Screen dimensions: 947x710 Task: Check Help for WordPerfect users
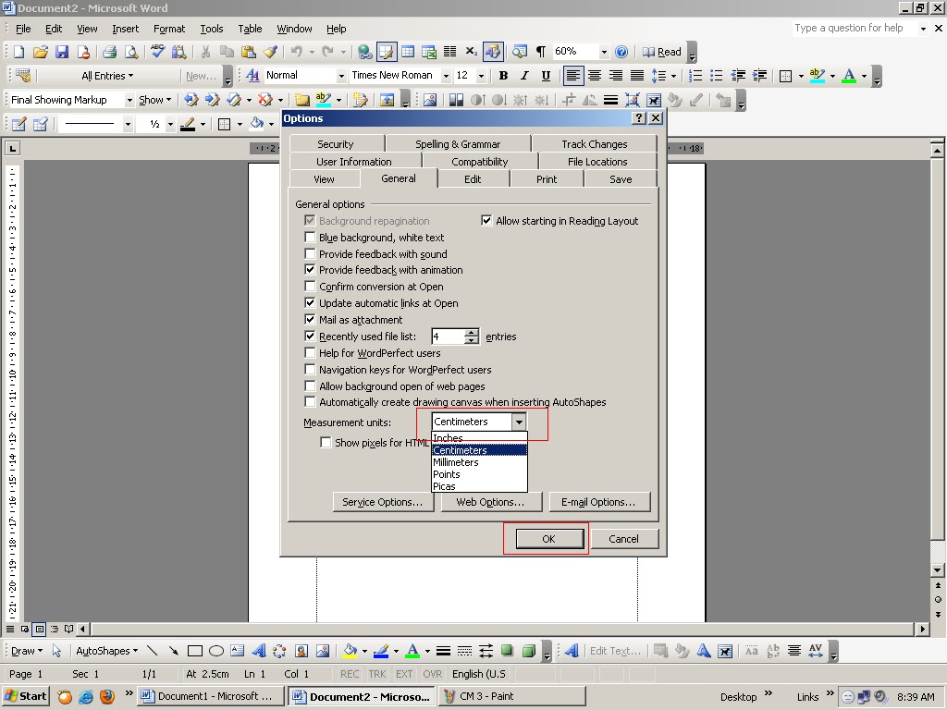click(x=310, y=352)
